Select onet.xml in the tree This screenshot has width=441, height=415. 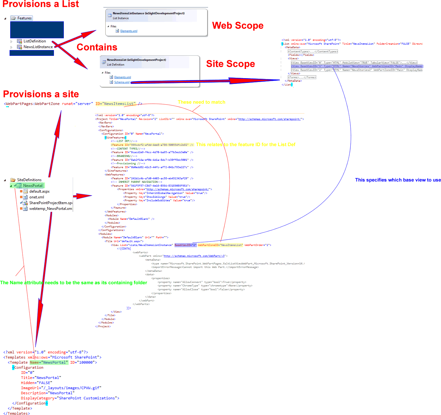(x=37, y=197)
